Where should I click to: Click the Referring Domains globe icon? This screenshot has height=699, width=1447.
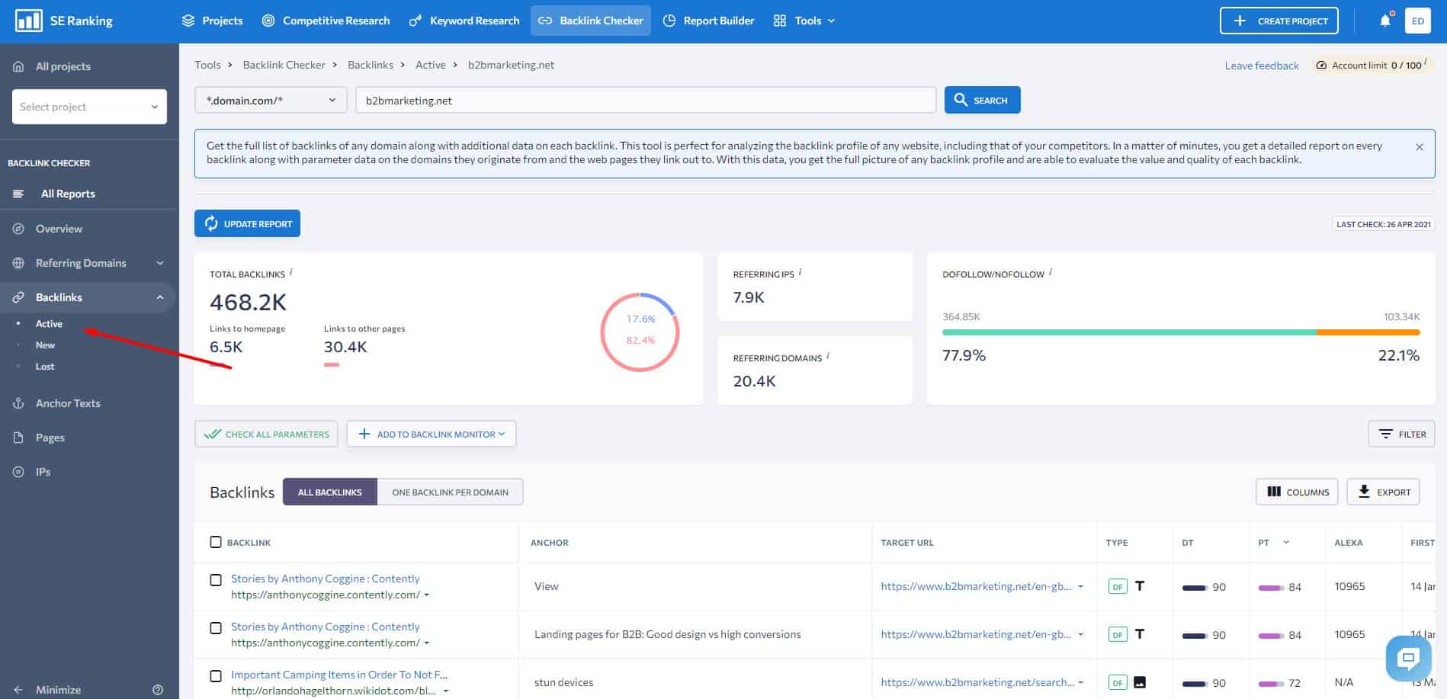(x=18, y=263)
